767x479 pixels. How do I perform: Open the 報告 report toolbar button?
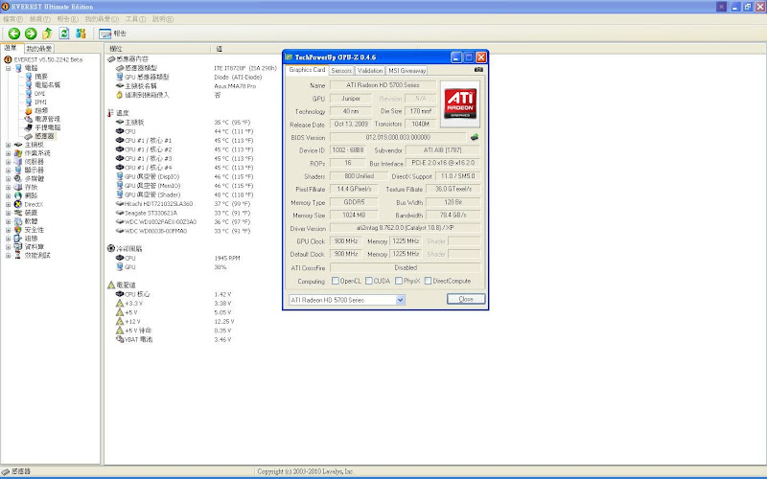(x=112, y=34)
